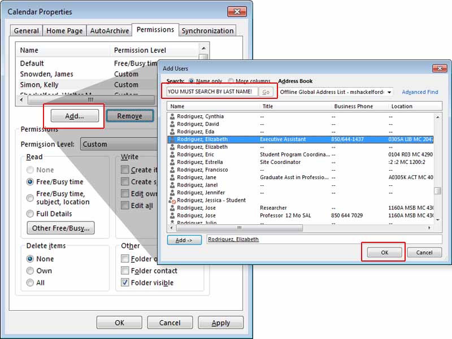Select the Full Details read option
The height and width of the screenshot is (339, 452).
(31, 214)
